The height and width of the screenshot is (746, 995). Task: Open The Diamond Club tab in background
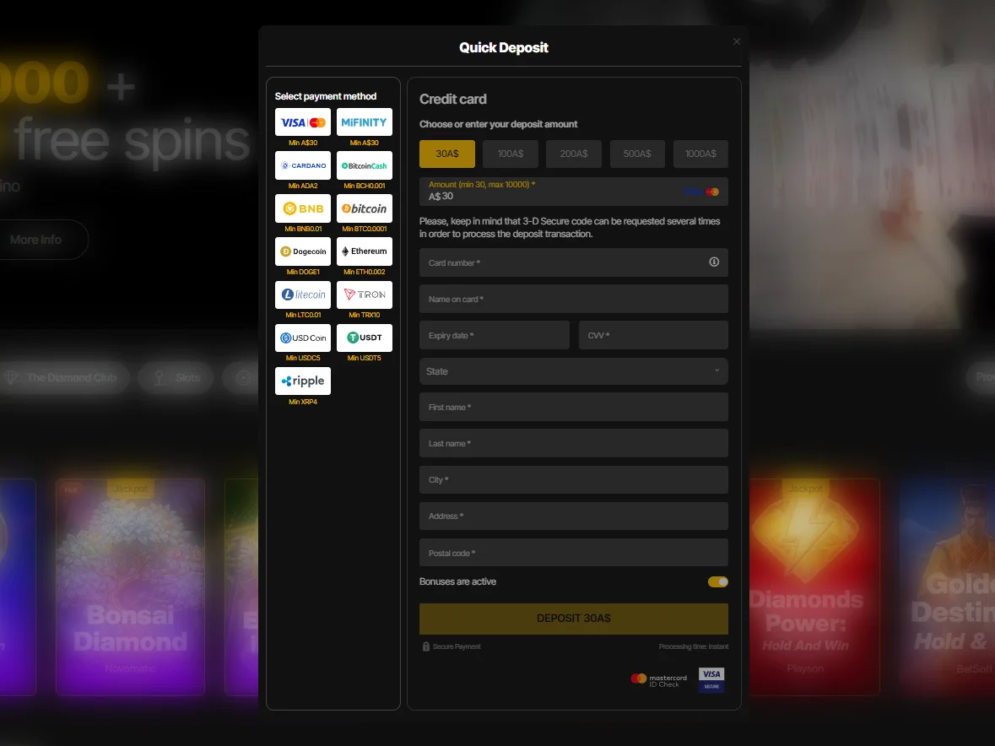tap(63, 377)
